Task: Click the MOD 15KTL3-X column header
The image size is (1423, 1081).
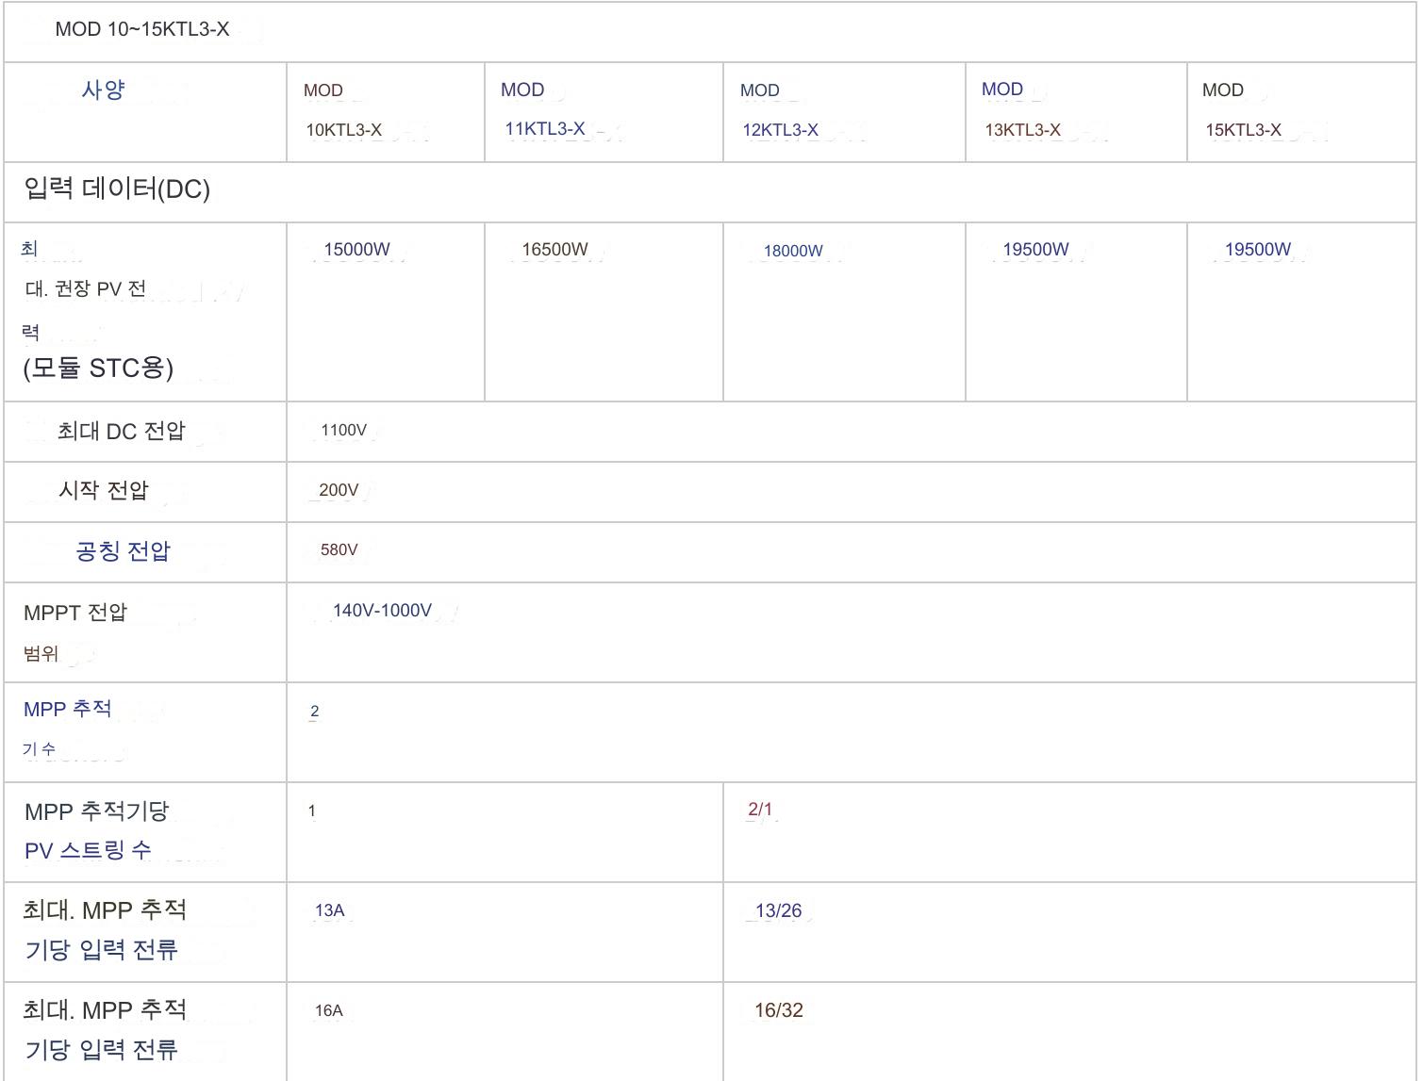Action: point(1242,110)
